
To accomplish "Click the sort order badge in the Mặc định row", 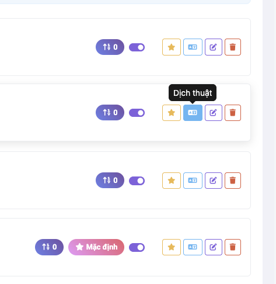I will click(x=49, y=247).
